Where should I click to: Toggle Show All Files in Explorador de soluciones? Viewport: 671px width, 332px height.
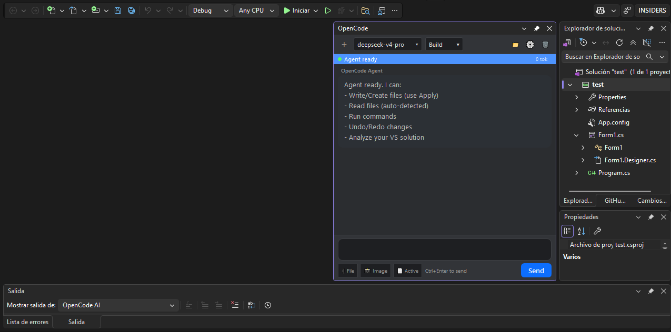[x=647, y=43]
